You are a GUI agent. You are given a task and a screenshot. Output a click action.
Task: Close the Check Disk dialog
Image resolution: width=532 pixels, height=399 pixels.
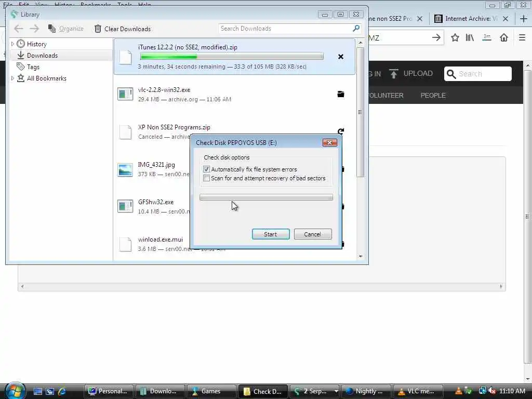click(x=329, y=142)
